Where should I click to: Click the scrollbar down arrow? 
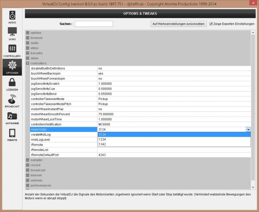point(253,187)
